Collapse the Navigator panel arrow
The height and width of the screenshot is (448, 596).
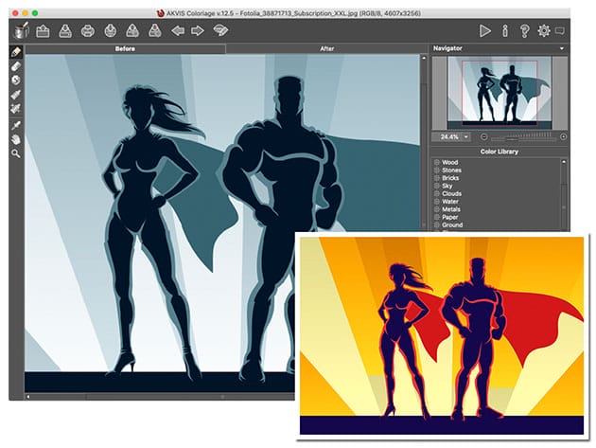[561, 47]
